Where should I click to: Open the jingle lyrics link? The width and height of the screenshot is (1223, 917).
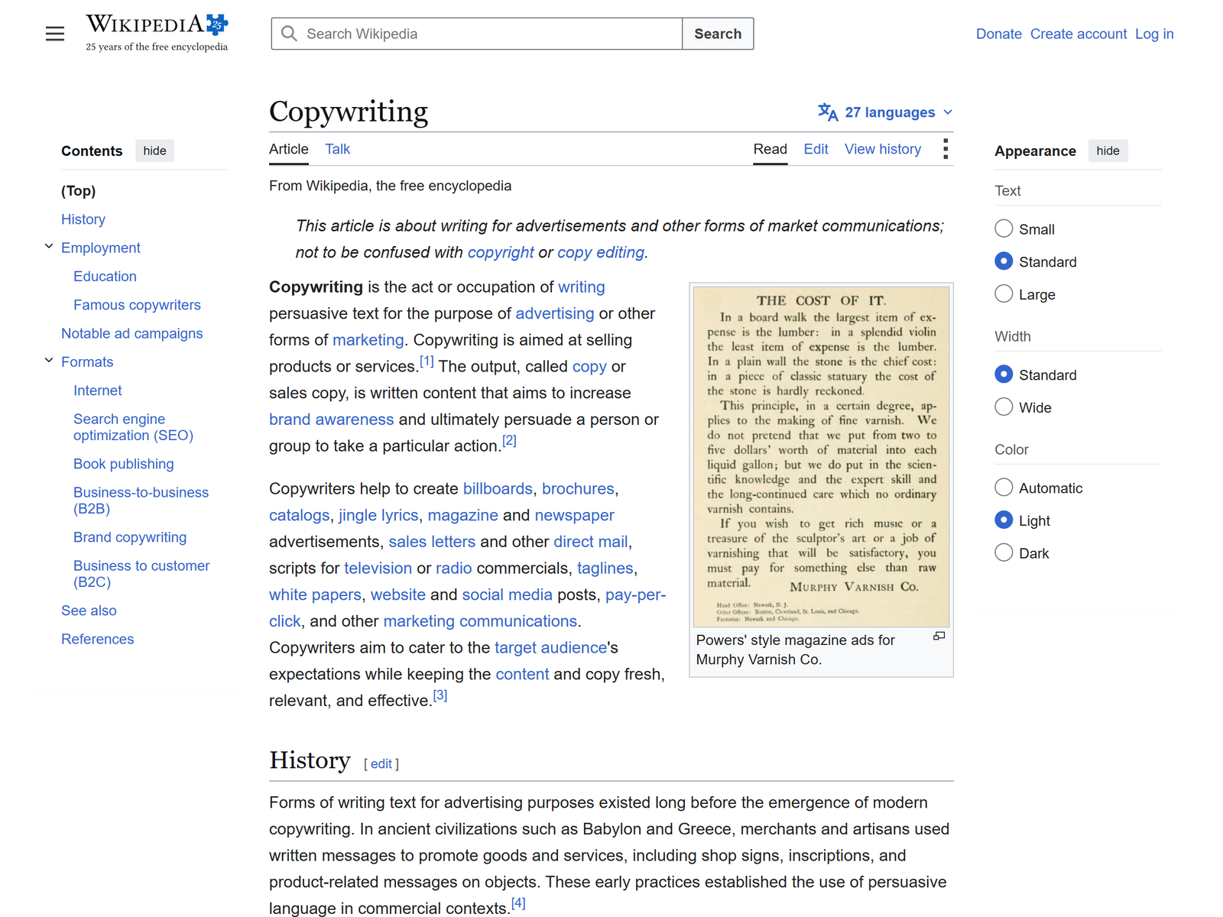pos(378,515)
